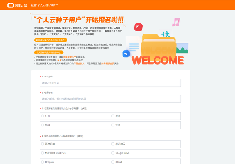Check the 邮箱 contact option
Viewport: 235px width, 164px height.
43,125
